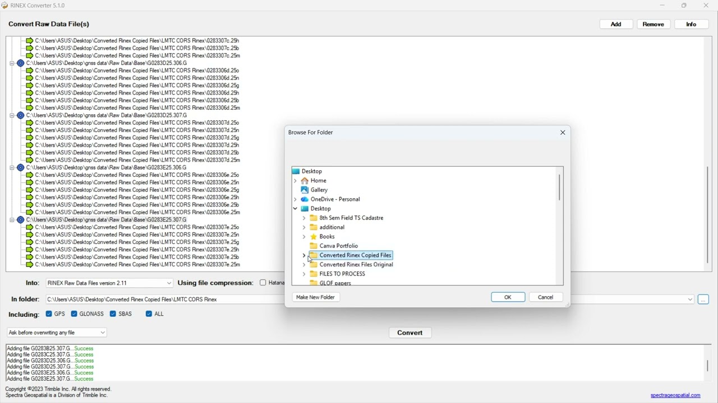The image size is (718, 403).
Task: Select the row ending in 0283307e.25g
Action: click(x=137, y=242)
